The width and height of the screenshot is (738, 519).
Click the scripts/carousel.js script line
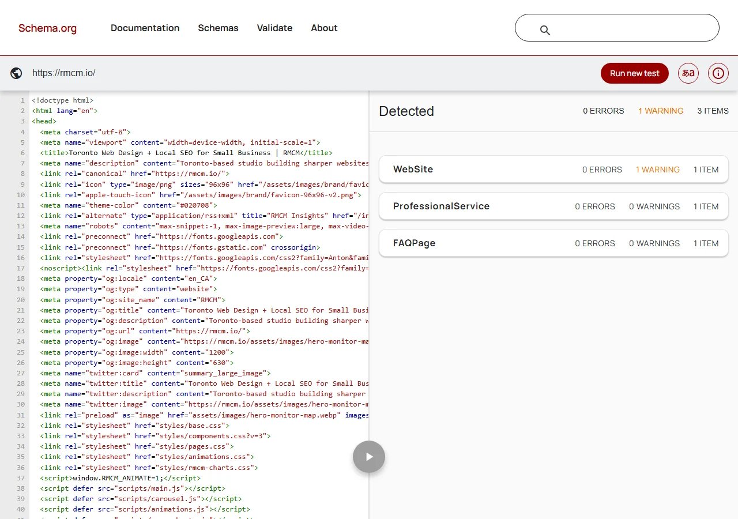141,499
